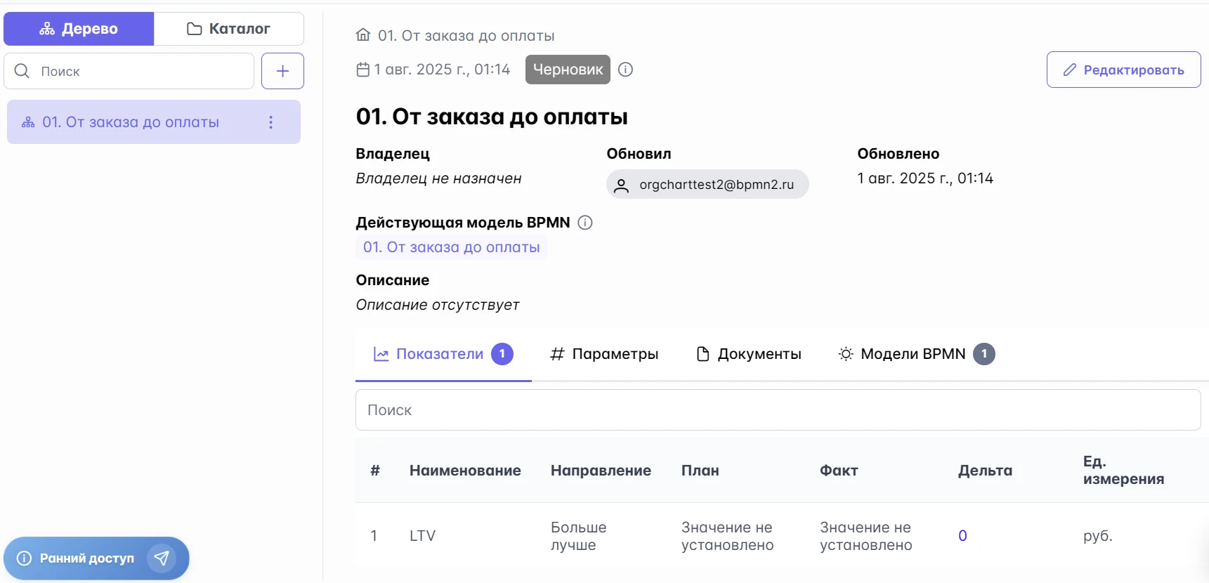Click the magnifier icon in sidebar search

(x=22, y=71)
